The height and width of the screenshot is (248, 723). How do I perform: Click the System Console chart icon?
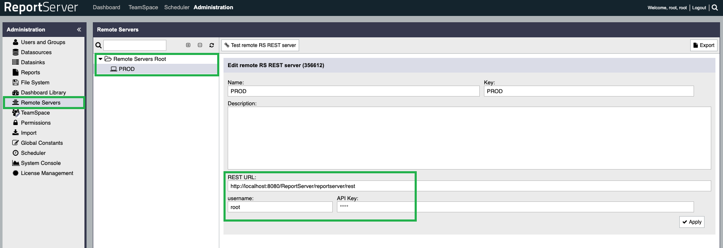16,163
